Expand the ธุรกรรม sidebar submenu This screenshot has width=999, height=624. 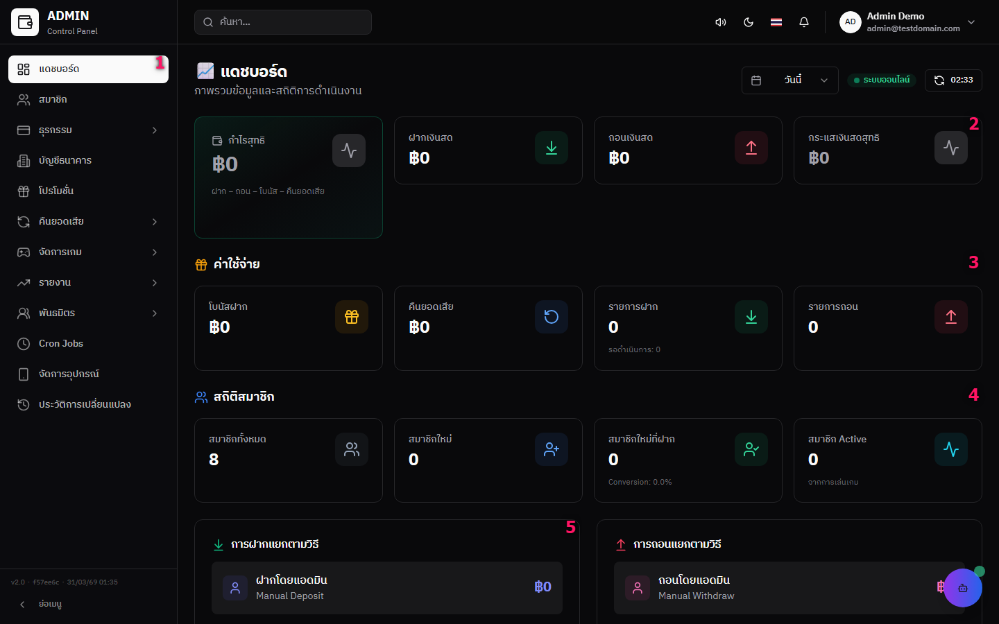tap(88, 130)
